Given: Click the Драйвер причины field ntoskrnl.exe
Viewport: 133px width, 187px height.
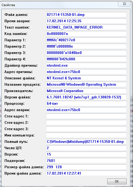Looking at the screenshot, I should pos(86,65).
